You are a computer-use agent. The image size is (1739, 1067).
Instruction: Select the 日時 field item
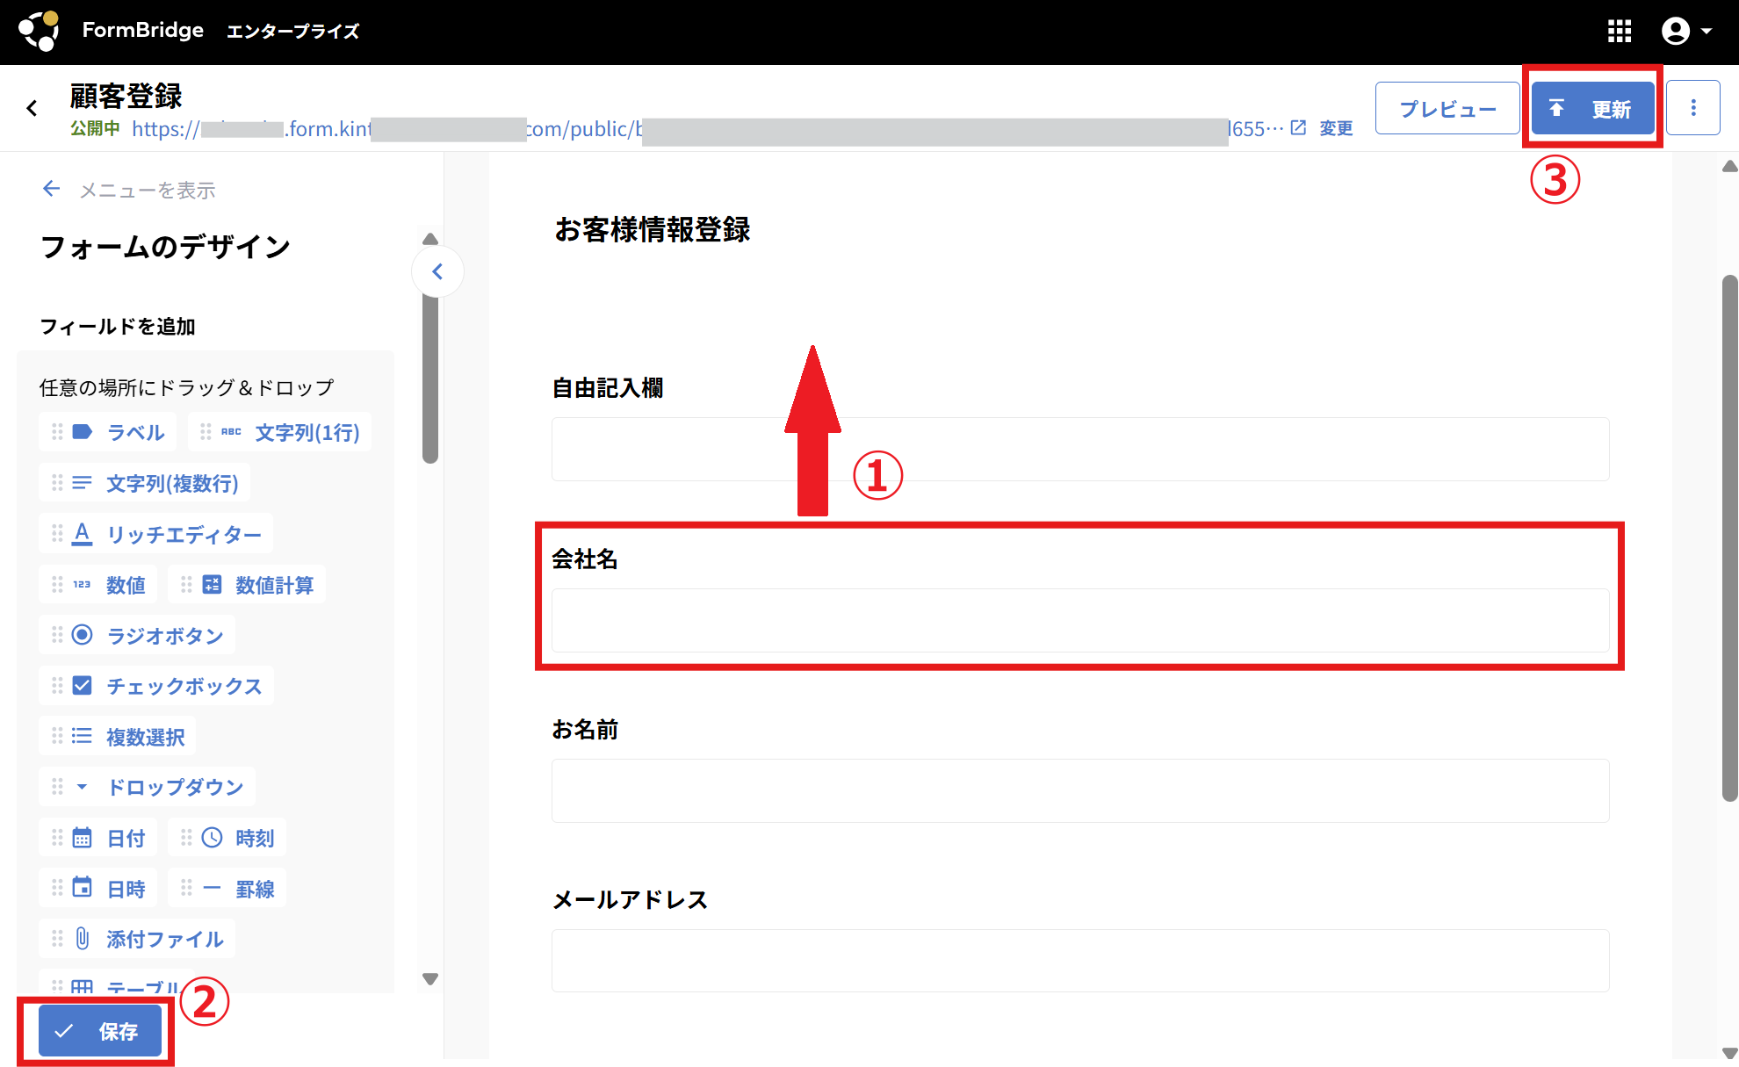[x=97, y=889]
